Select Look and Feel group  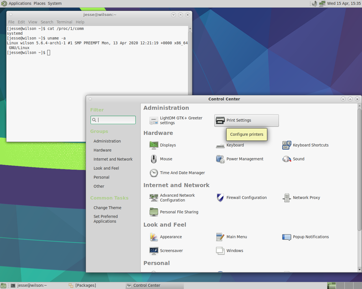point(106,168)
